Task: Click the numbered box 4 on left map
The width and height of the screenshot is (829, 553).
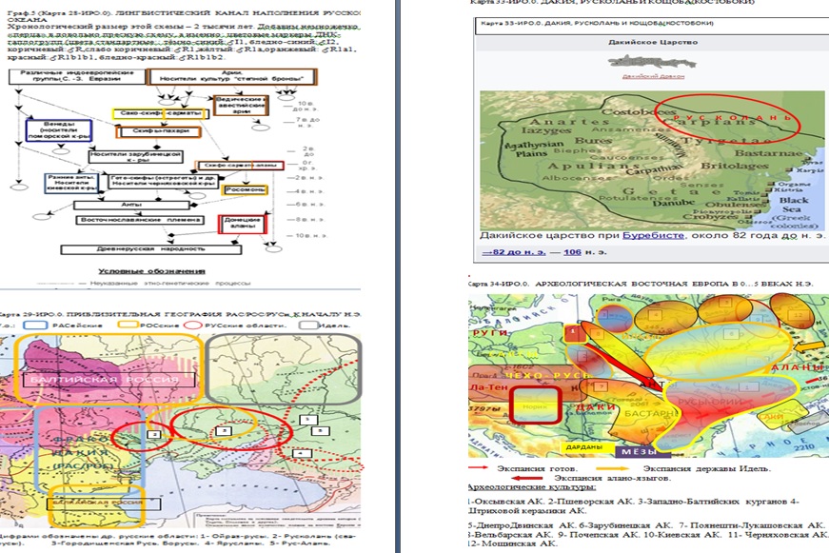Action: tap(301, 453)
